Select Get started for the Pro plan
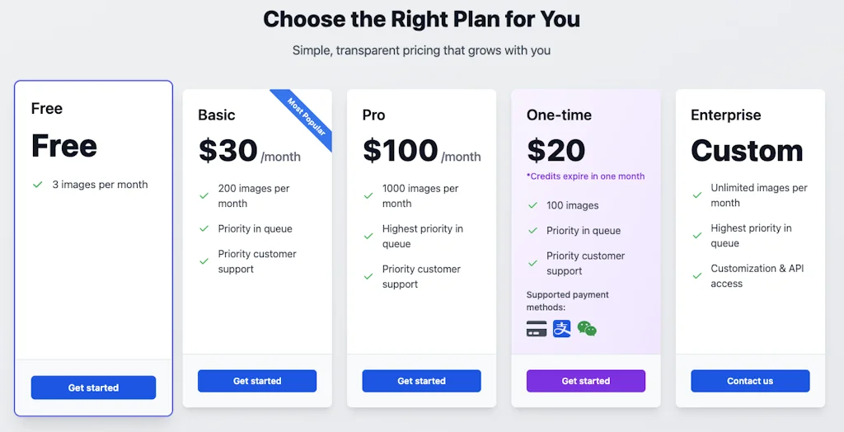Screen dimensions: 844x432 [421, 381]
